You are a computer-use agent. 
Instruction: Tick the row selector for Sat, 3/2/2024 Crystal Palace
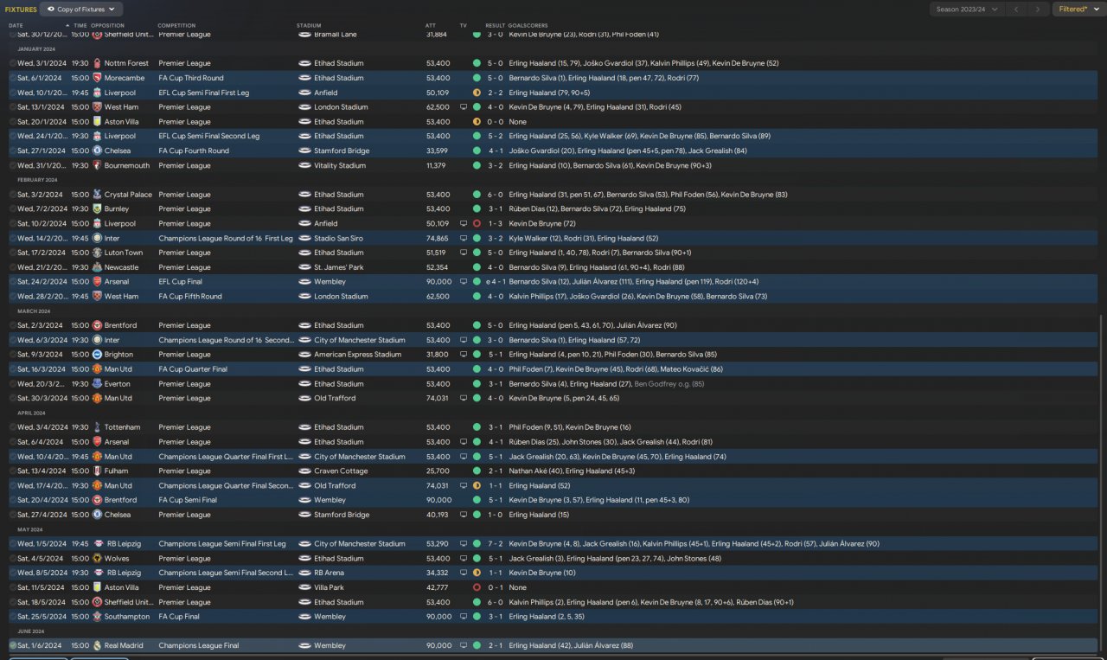click(12, 195)
